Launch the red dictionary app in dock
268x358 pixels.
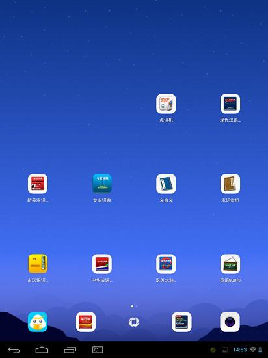pos(86,322)
